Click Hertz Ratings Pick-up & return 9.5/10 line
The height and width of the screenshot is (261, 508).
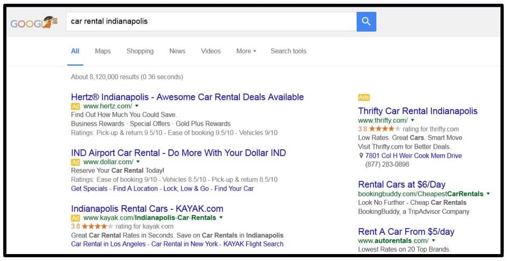pos(174,133)
